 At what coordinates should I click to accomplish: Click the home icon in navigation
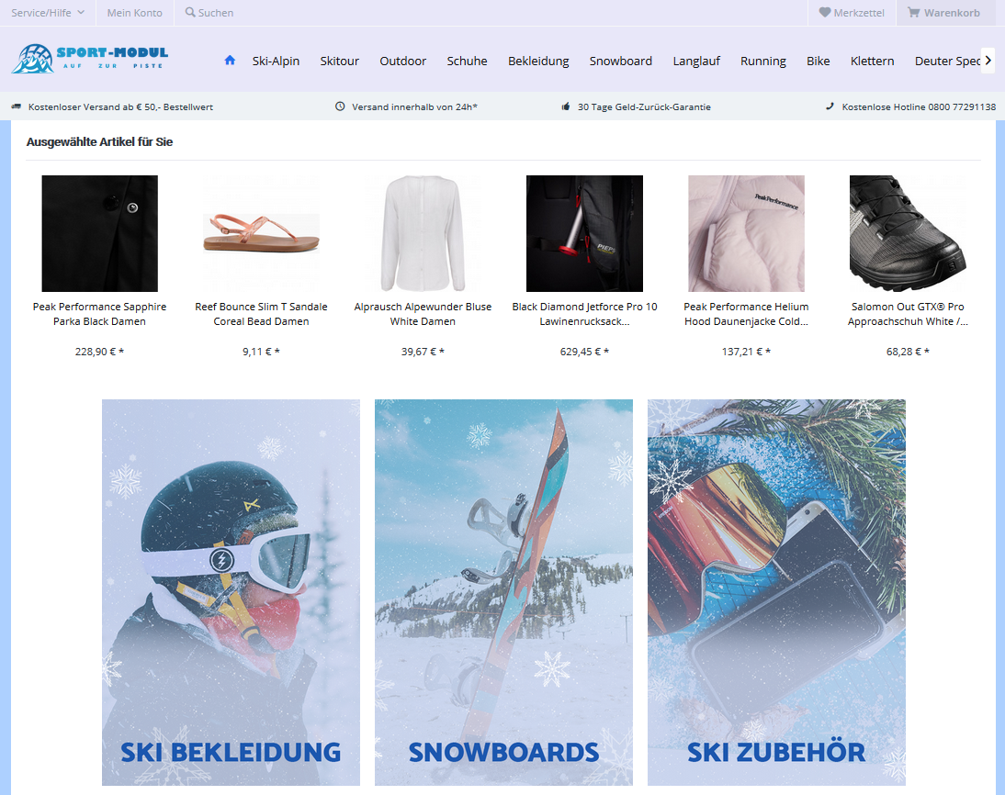(x=230, y=61)
